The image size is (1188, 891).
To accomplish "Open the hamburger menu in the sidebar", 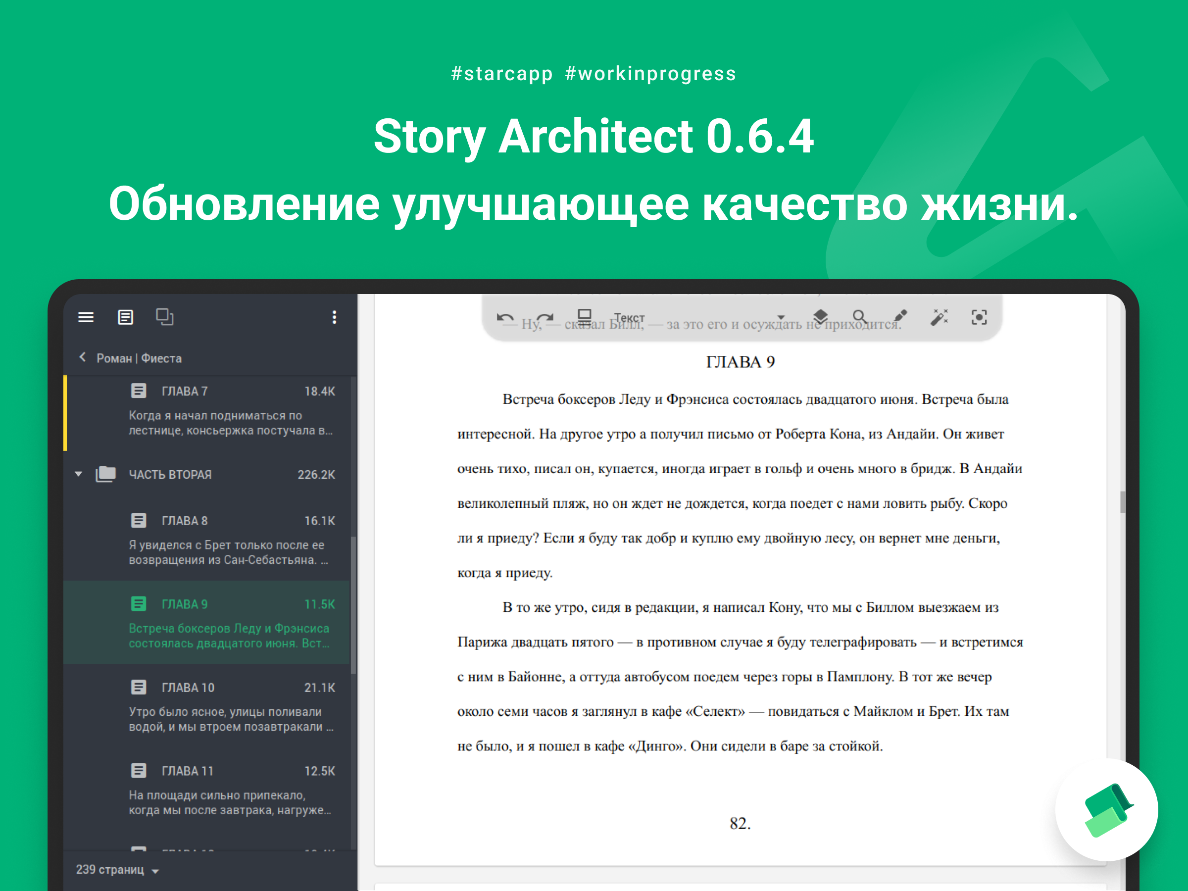I will [86, 317].
